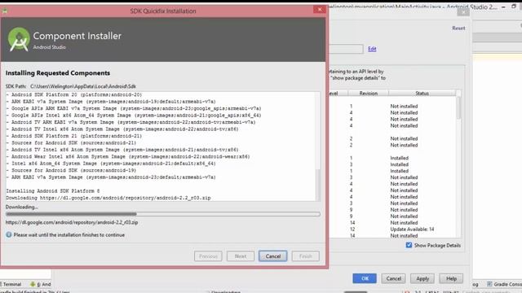The image size is (522, 293).
Task: Click Apply in the settings window
Action: (422, 278)
